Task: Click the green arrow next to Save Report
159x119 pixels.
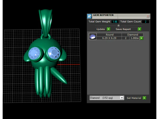Action: (139, 29)
